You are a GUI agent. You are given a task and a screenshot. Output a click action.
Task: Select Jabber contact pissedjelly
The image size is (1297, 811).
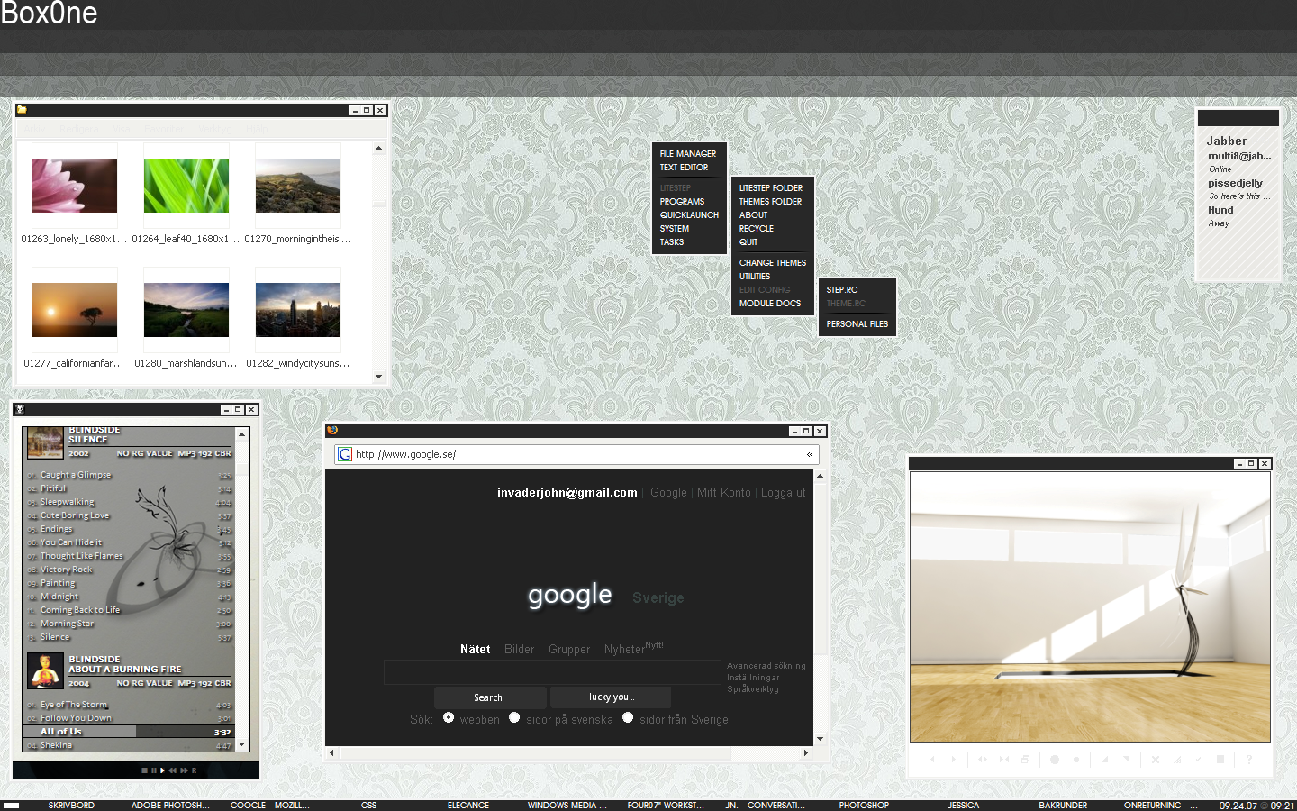1235,183
